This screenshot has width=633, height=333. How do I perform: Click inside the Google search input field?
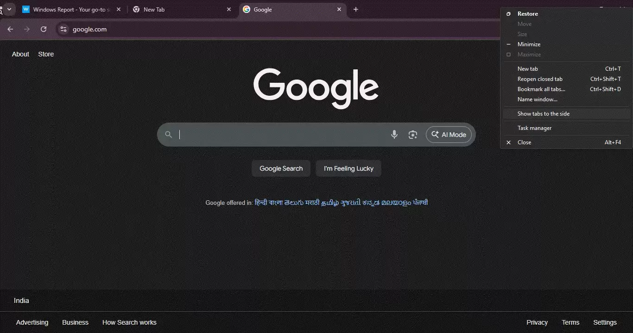pyautogui.click(x=278, y=135)
